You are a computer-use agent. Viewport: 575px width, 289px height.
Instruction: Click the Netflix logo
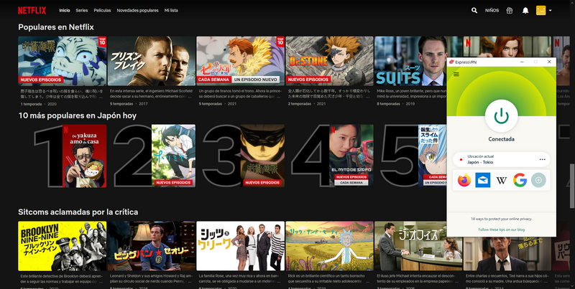pyautogui.click(x=32, y=11)
